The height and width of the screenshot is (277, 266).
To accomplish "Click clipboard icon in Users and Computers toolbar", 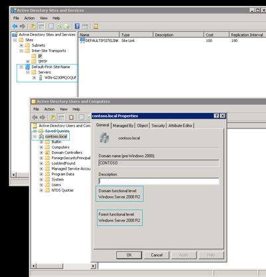I will pyautogui.click(x=71, y=117).
